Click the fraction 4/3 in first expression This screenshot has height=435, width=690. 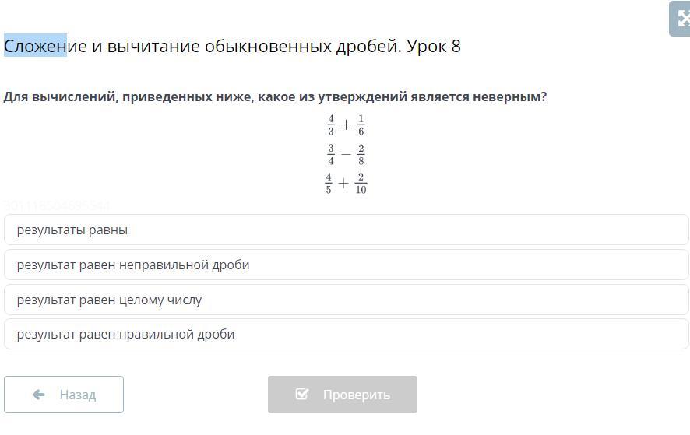pos(331,125)
